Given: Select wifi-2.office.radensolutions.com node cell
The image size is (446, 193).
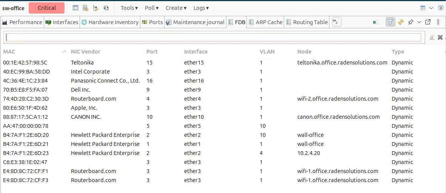Looking at the screenshot, I should (x=338, y=99).
